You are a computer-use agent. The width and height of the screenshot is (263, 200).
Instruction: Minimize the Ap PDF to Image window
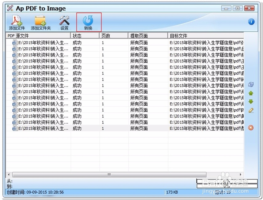click(226, 8)
